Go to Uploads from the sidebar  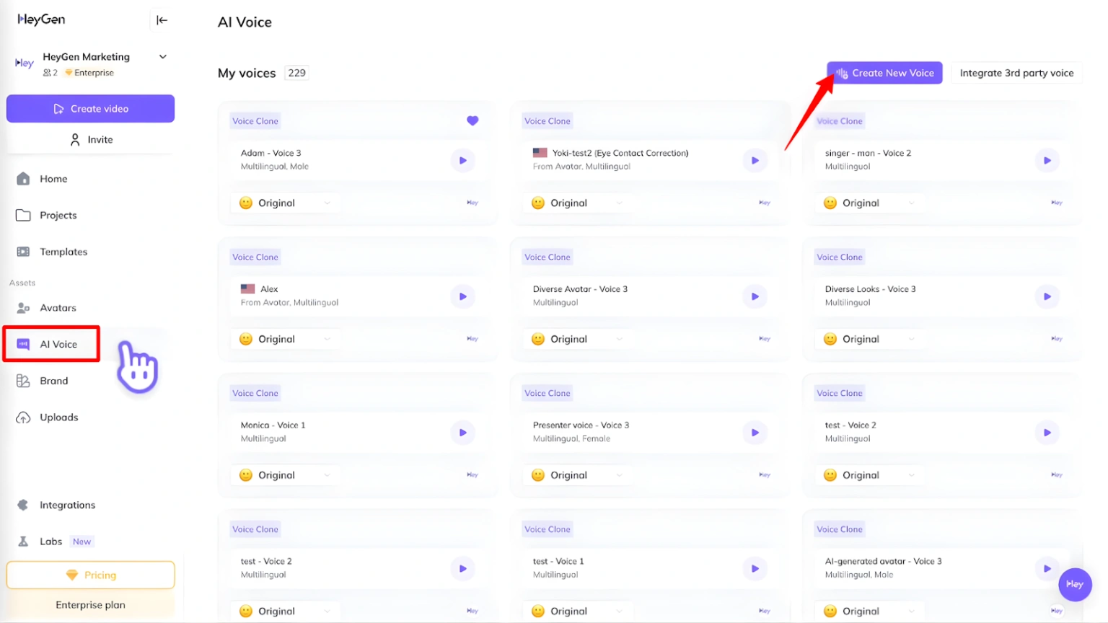pyautogui.click(x=59, y=417)
